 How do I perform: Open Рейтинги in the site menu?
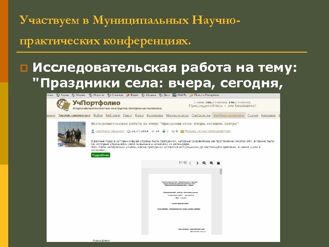pyautogui.click(x=113, y=115)
